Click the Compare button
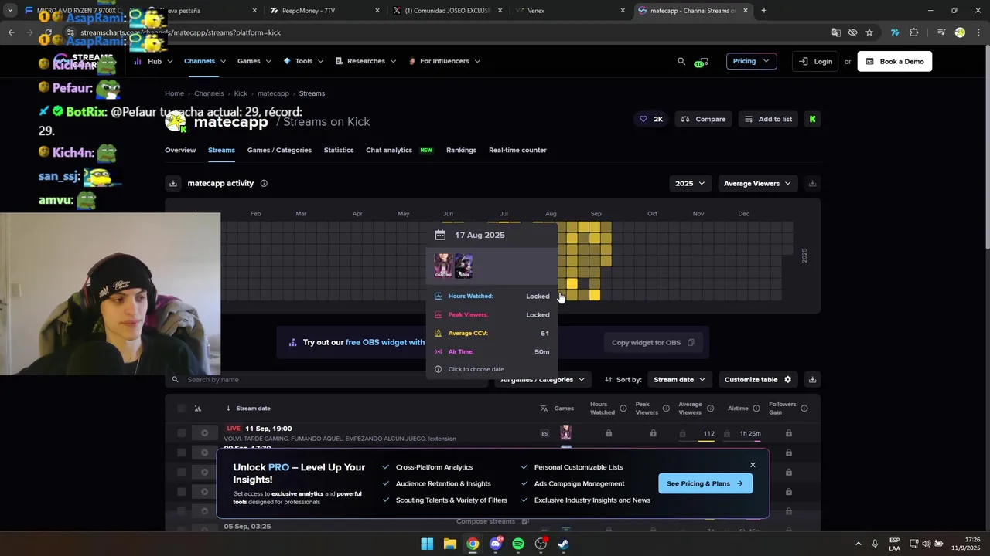Image resolution: width=990 pixels, height=556 pixels. point(704,119)
